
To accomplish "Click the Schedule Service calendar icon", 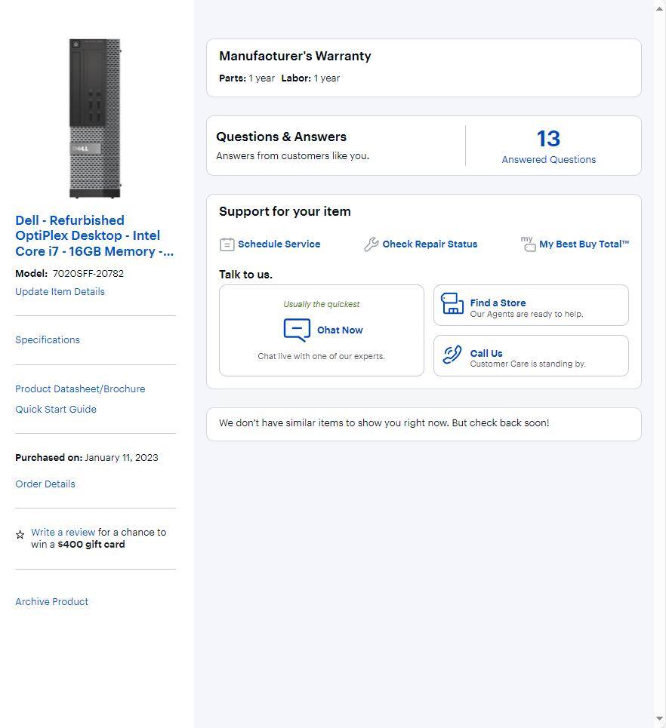I will tap(227, 244).
